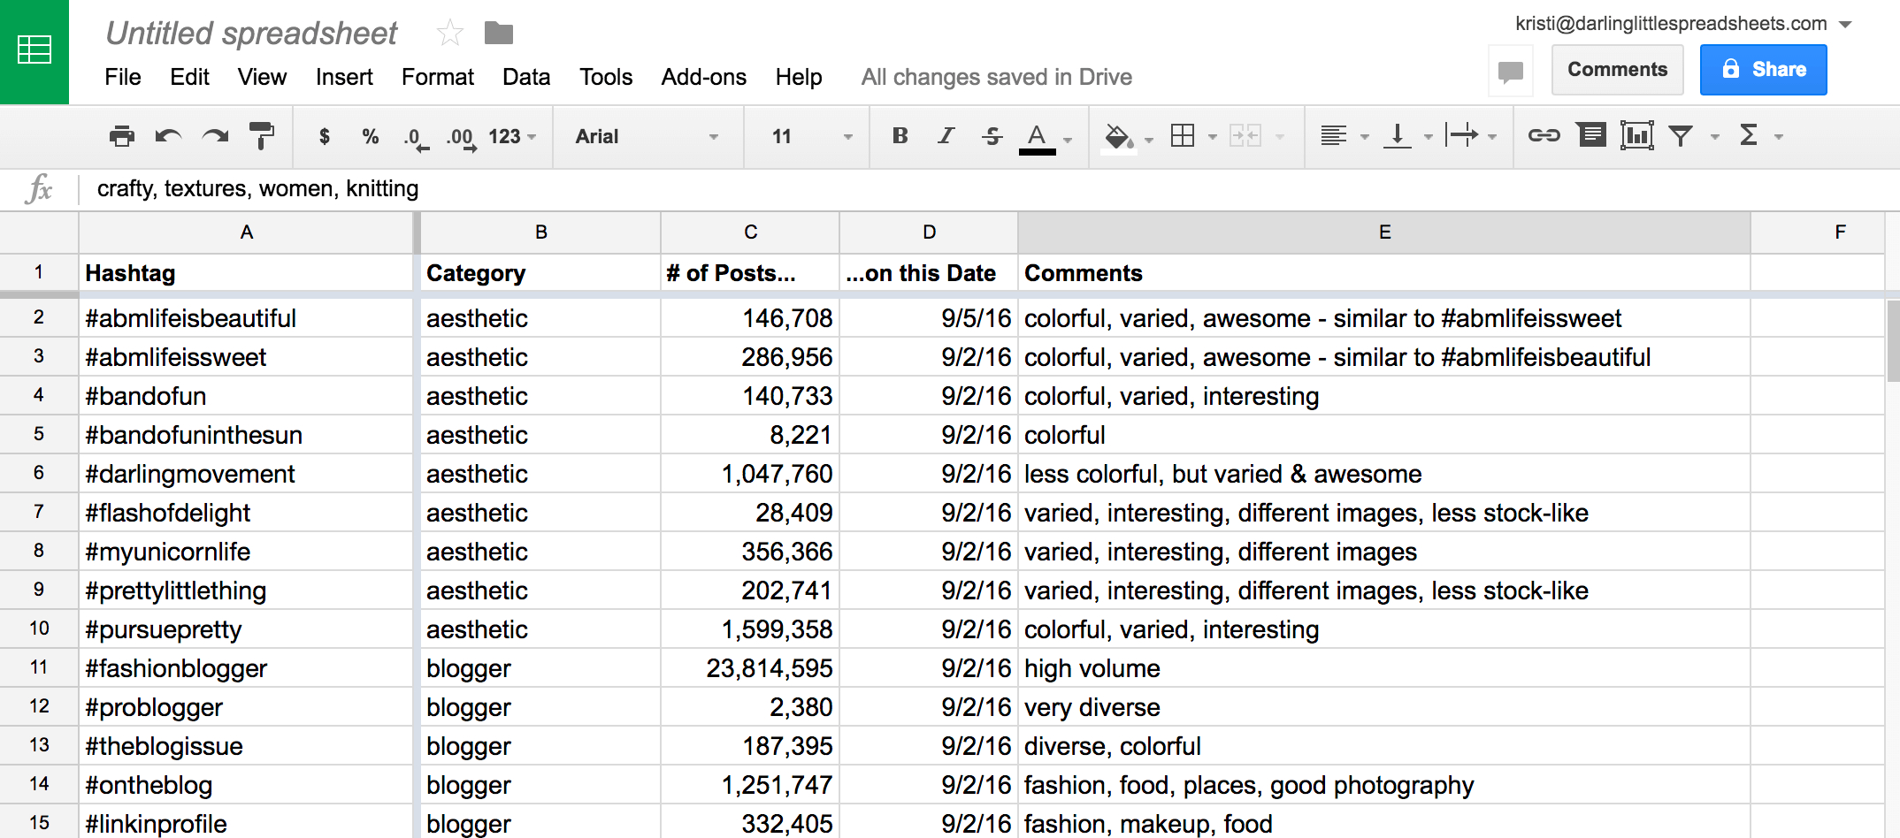Toggle strikethrough formatting
The height and width of the screenshot is (838, 1900).
coord(992,136)
